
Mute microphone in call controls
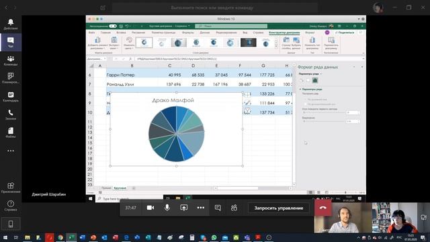[167, 208]
